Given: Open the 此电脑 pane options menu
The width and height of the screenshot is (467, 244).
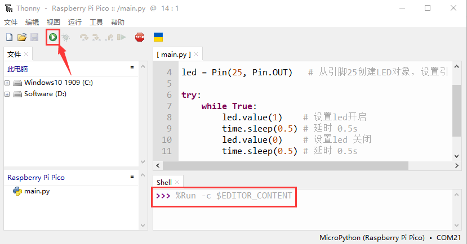Looking at the screenshot, I should (132, 68).
